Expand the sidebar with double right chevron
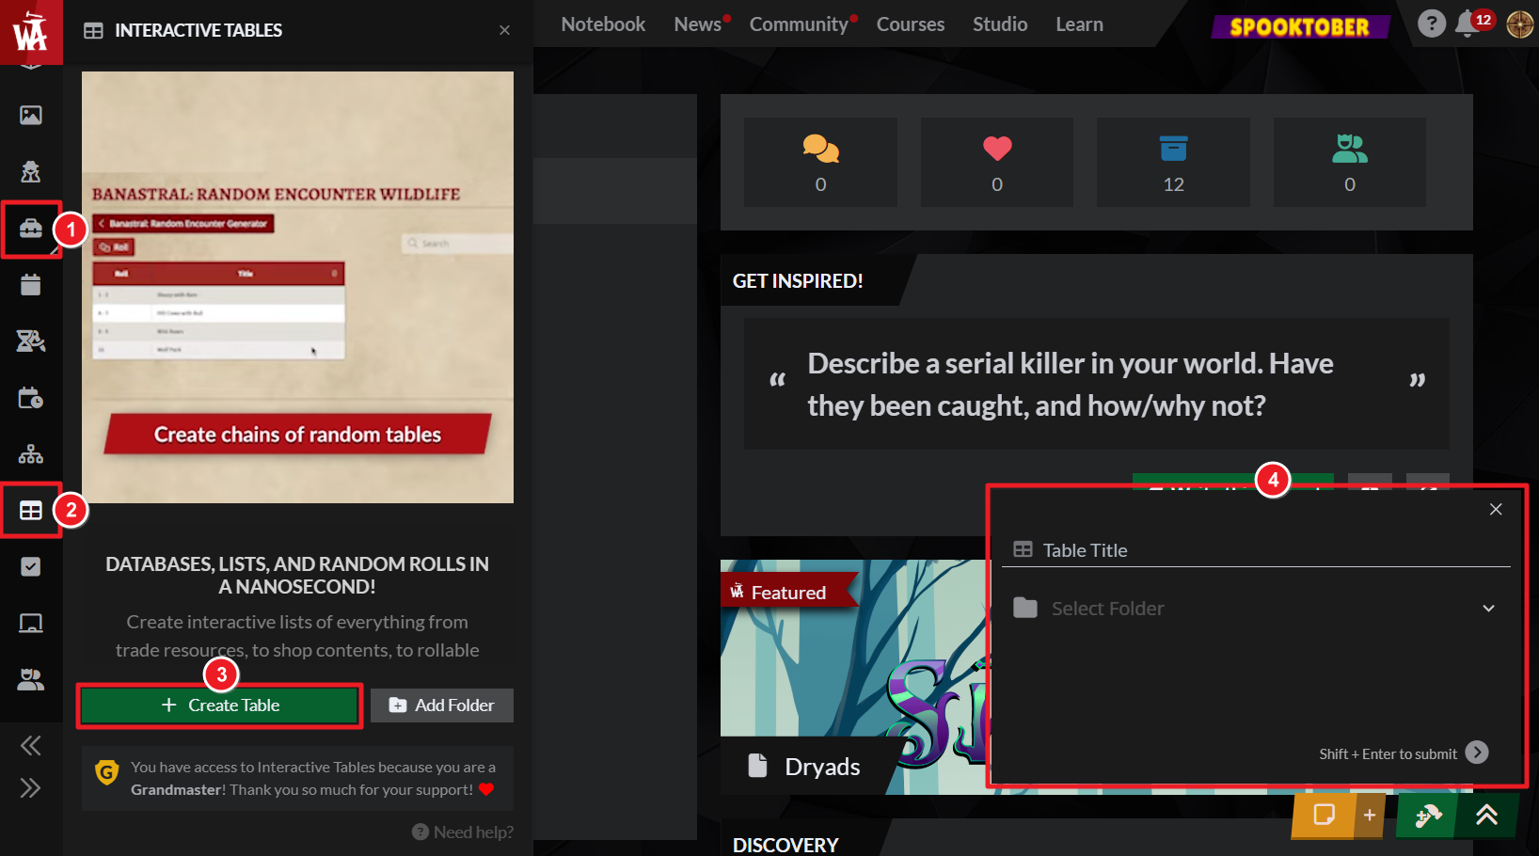This screenshot has height=856, width=1539. (30, 788)
